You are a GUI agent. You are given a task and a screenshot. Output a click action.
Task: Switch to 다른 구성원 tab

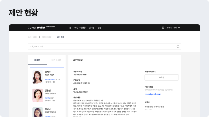pos(56,60)
